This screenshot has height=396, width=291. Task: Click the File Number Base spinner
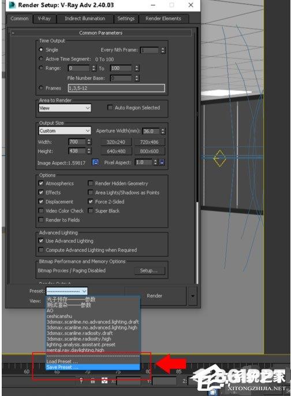tap(137, 78)
